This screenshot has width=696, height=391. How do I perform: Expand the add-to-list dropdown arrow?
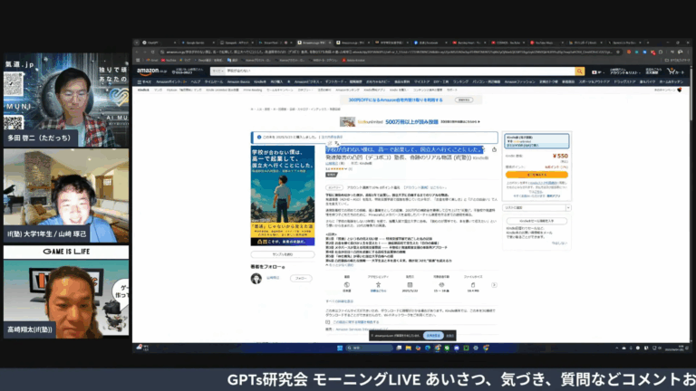click(x=568, y=207)
